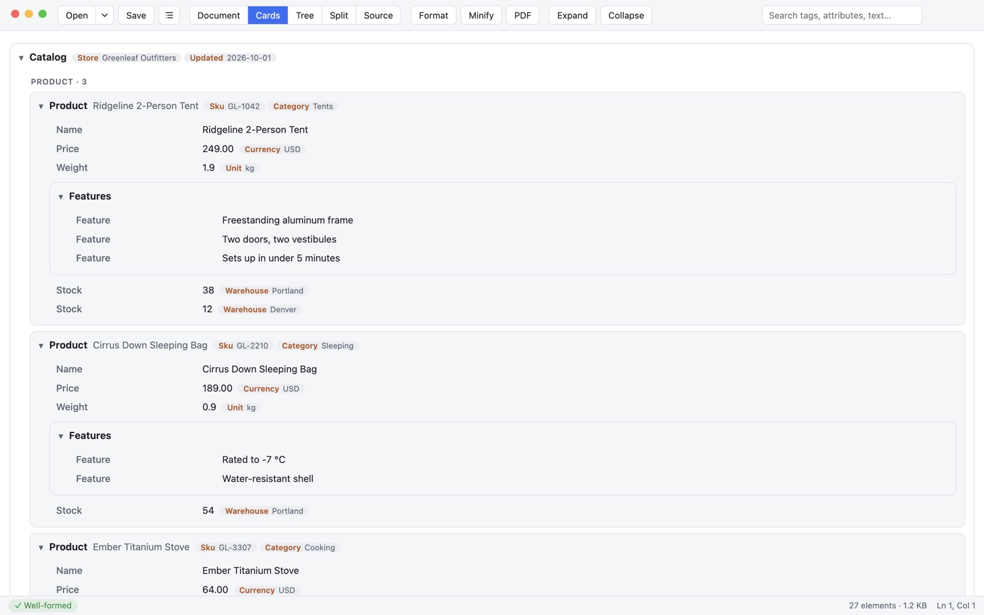984x615 pixels.
Task: Click the Warehouse Denver attribute tag
Action: pyautogui.click(x=260, y=309)
